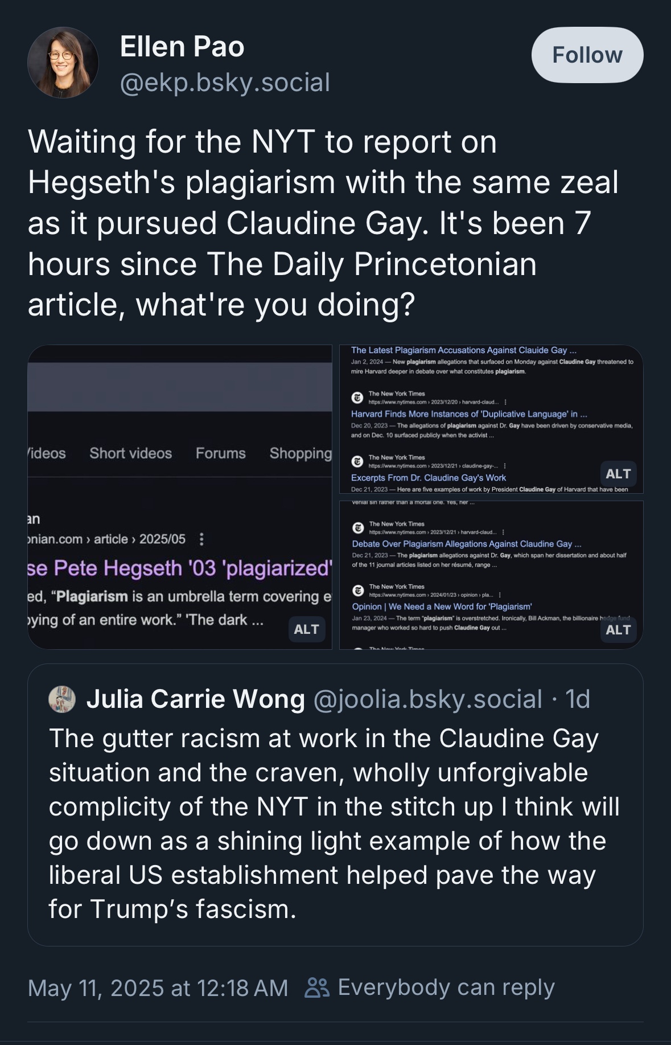This screenshot has height=1045, width=671.
Task: Click NYT logo above "Opinion | We Need a New Word"
Action: click(358, 591)
